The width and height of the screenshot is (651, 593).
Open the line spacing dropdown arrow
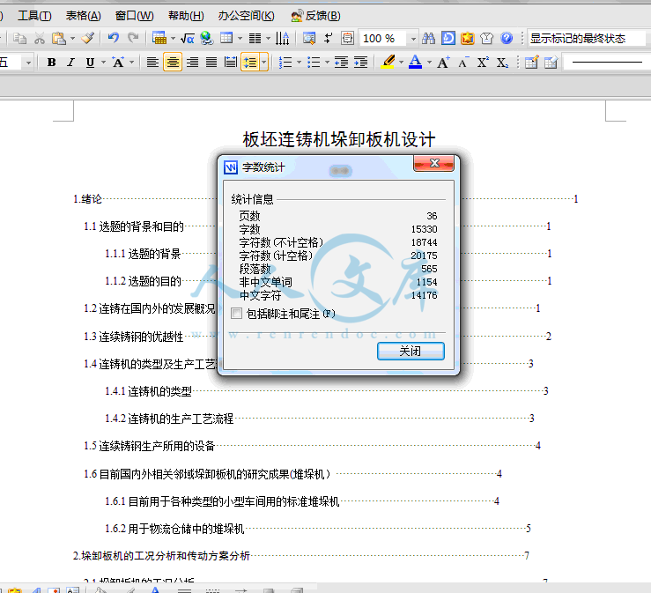(264, 63)
